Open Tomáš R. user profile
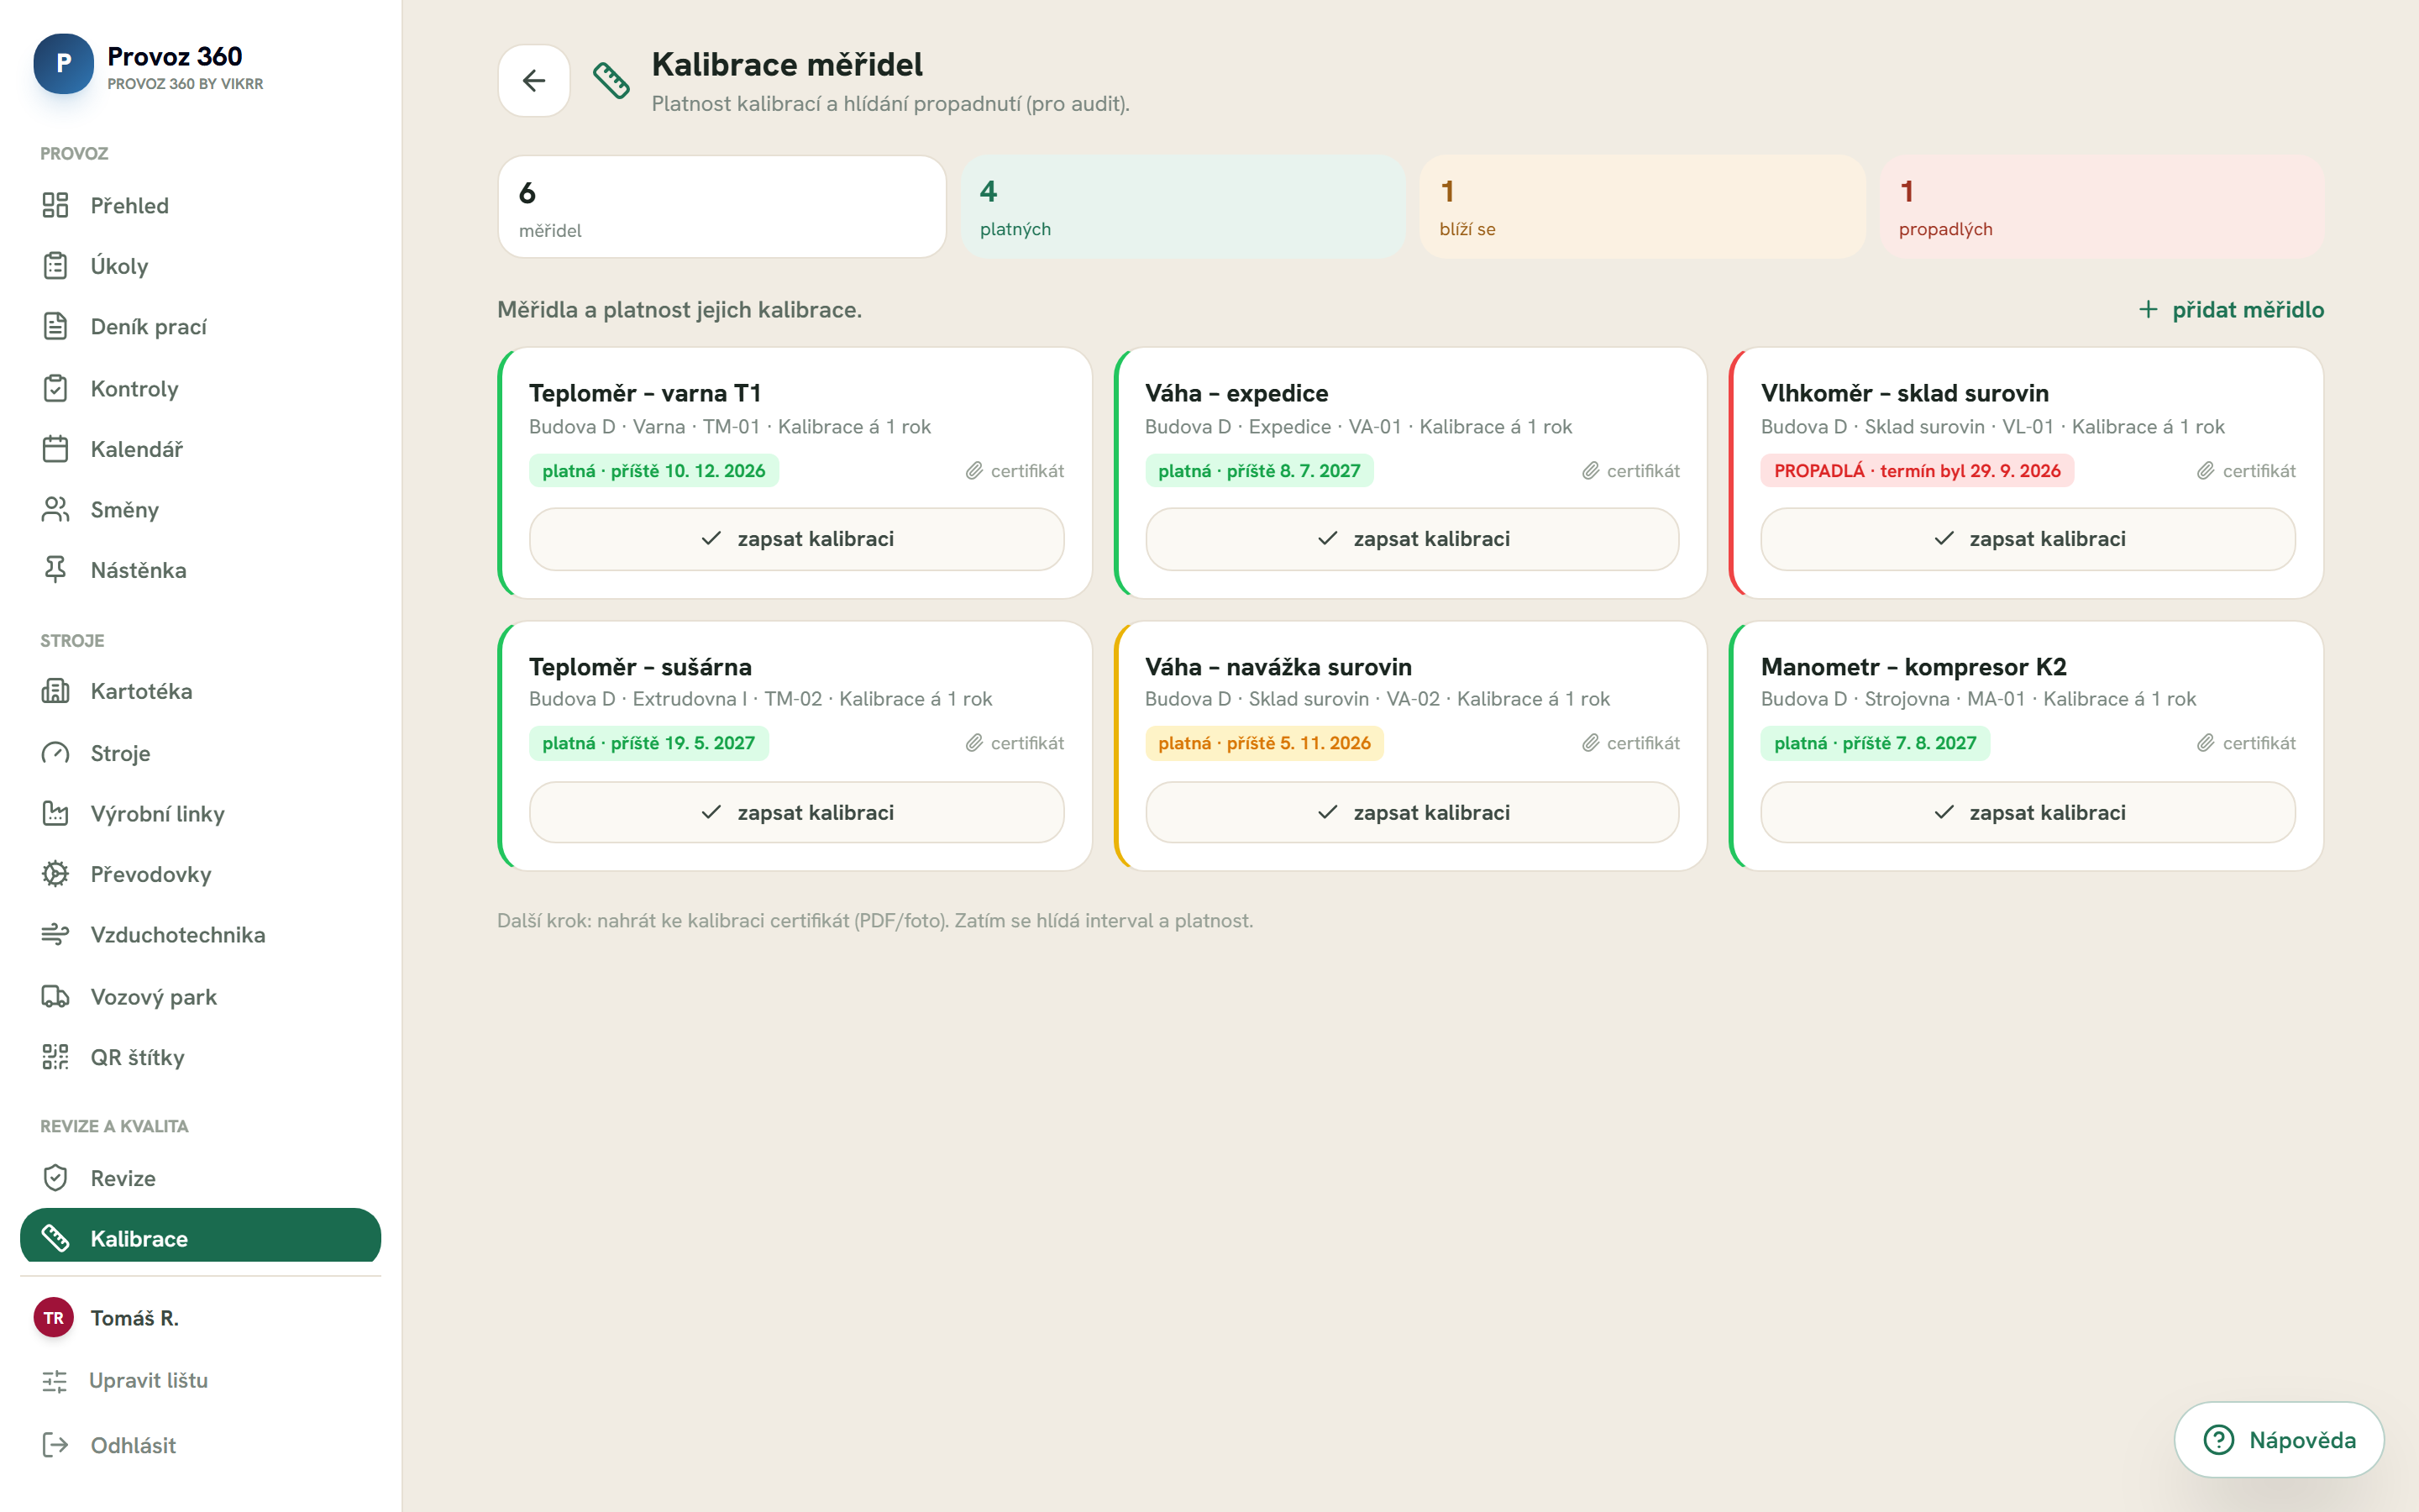This screenshot has width=2419, height=1512. (106, 1318)
